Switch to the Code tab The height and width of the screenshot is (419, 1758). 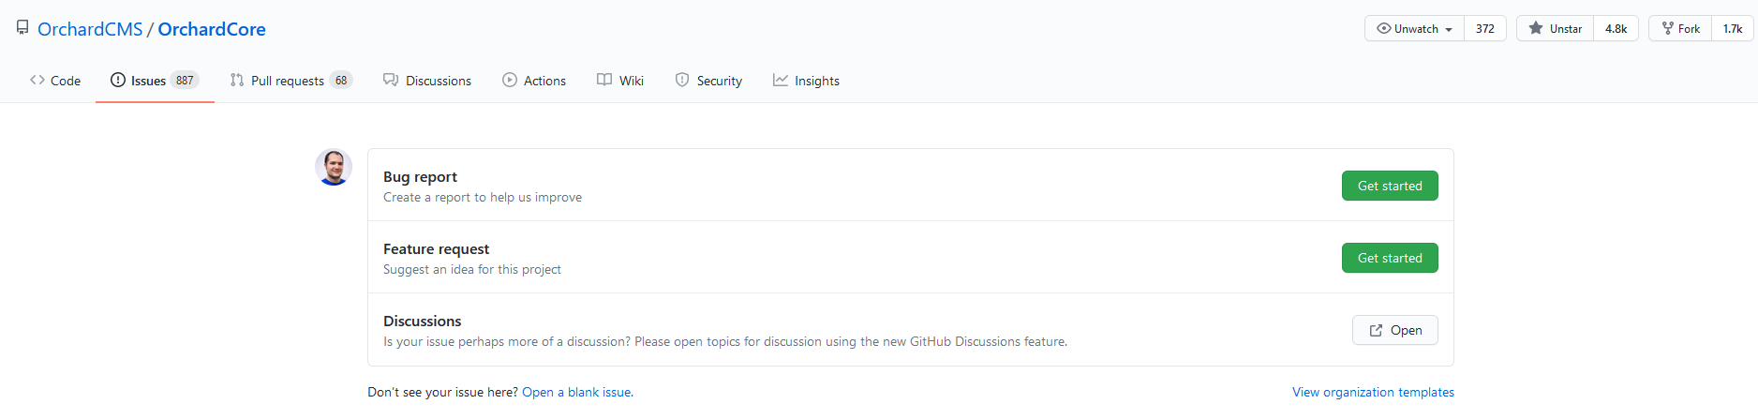[55, 81]
